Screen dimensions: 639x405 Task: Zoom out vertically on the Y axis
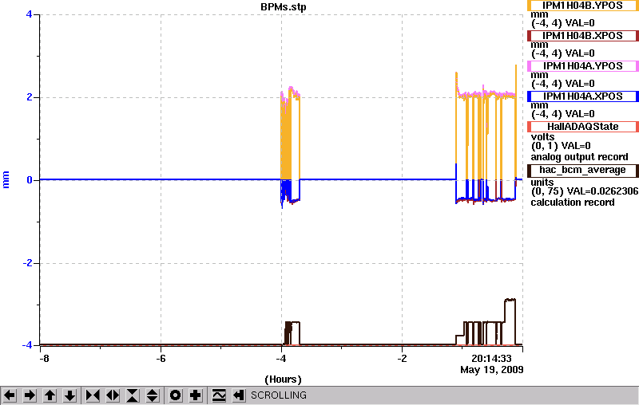point(153,395)
